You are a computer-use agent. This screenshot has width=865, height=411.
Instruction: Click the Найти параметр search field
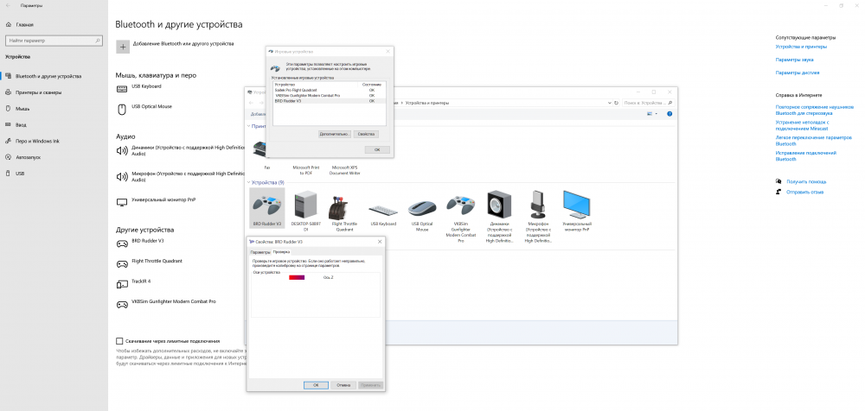click(54, 41)
